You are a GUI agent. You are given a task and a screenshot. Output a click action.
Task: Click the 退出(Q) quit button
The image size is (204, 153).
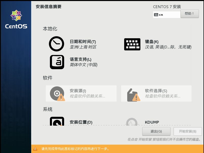(x=156, y=131)
